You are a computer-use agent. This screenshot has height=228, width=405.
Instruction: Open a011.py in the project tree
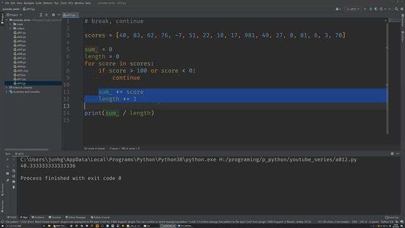click(x=20, y=79)
